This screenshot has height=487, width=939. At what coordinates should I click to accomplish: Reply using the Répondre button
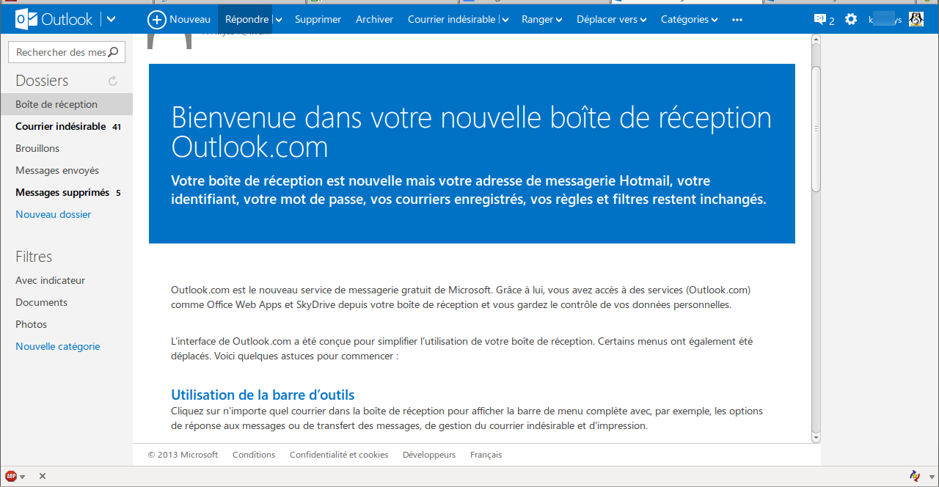tap(246, 20)
